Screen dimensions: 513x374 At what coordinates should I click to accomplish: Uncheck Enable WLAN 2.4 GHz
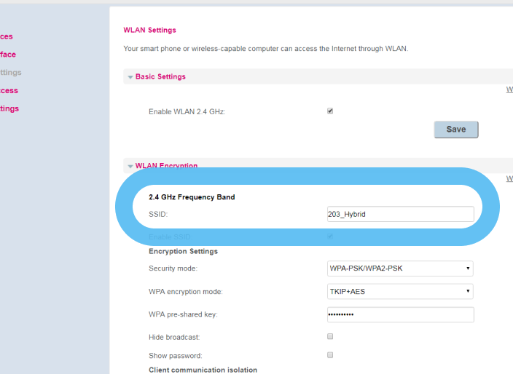pos(330,111)
